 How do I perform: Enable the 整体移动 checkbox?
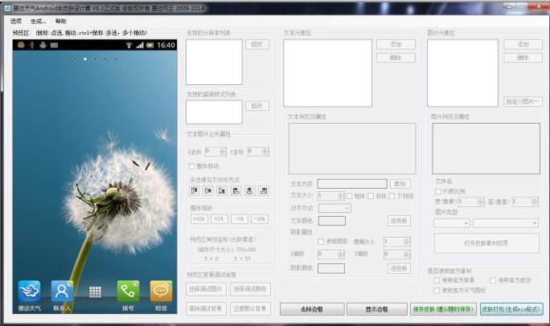pyautogui.click(x=191, y=166)
